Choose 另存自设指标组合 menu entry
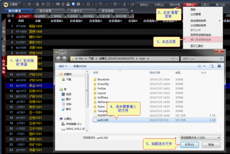Viewport: 230px width, 154px height. point(201,35)
